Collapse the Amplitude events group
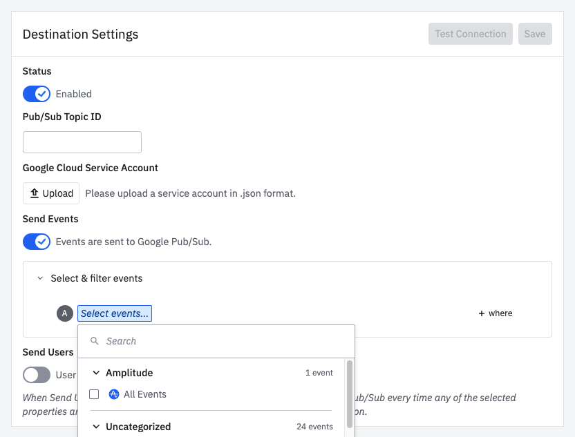575x437 pixels. coord(97,373)
